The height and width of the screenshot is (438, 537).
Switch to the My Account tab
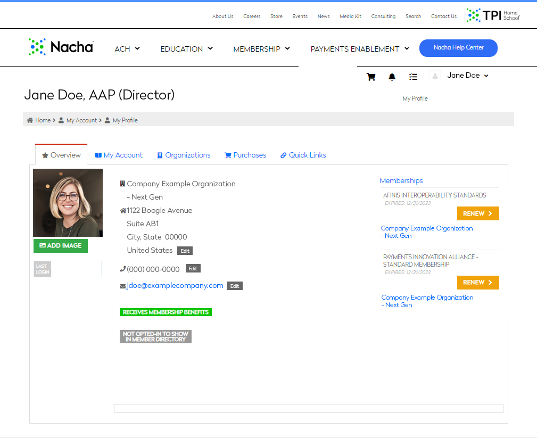tap(119, 155)
